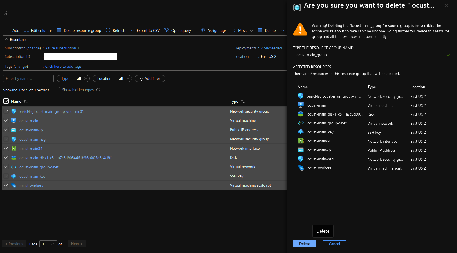This screenshot has width=457, height=253.
Task: Click locust-main84 icon in affected resources
Action: click(301, 141)
